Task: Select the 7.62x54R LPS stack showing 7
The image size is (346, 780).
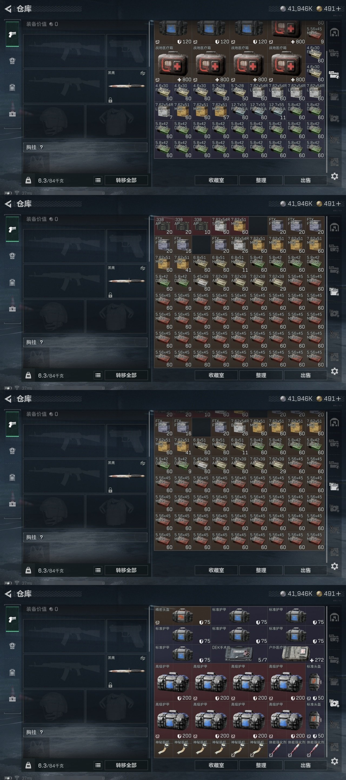Action: [164, 111]
